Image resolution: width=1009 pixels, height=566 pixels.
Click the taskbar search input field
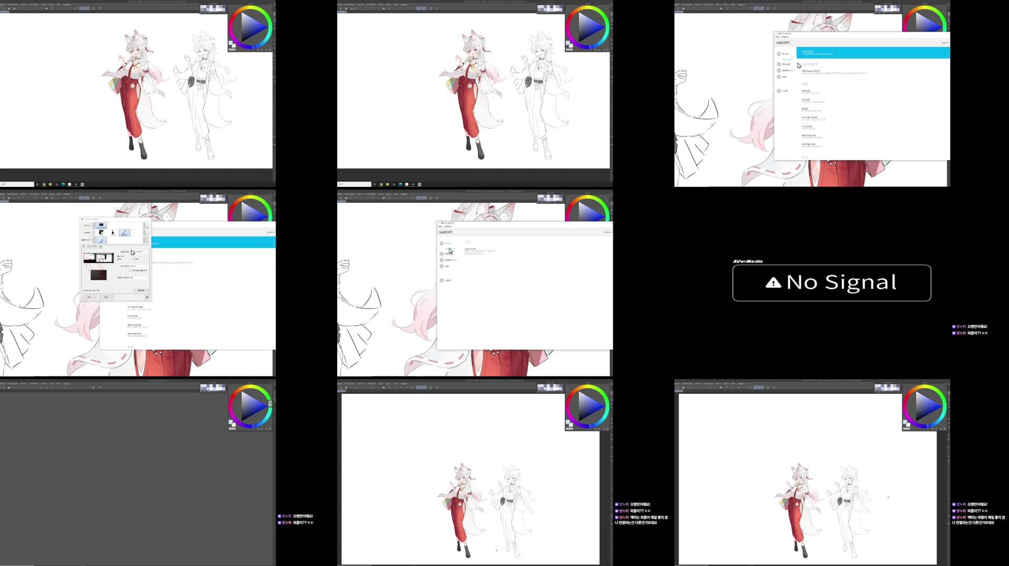pos(16,184)
